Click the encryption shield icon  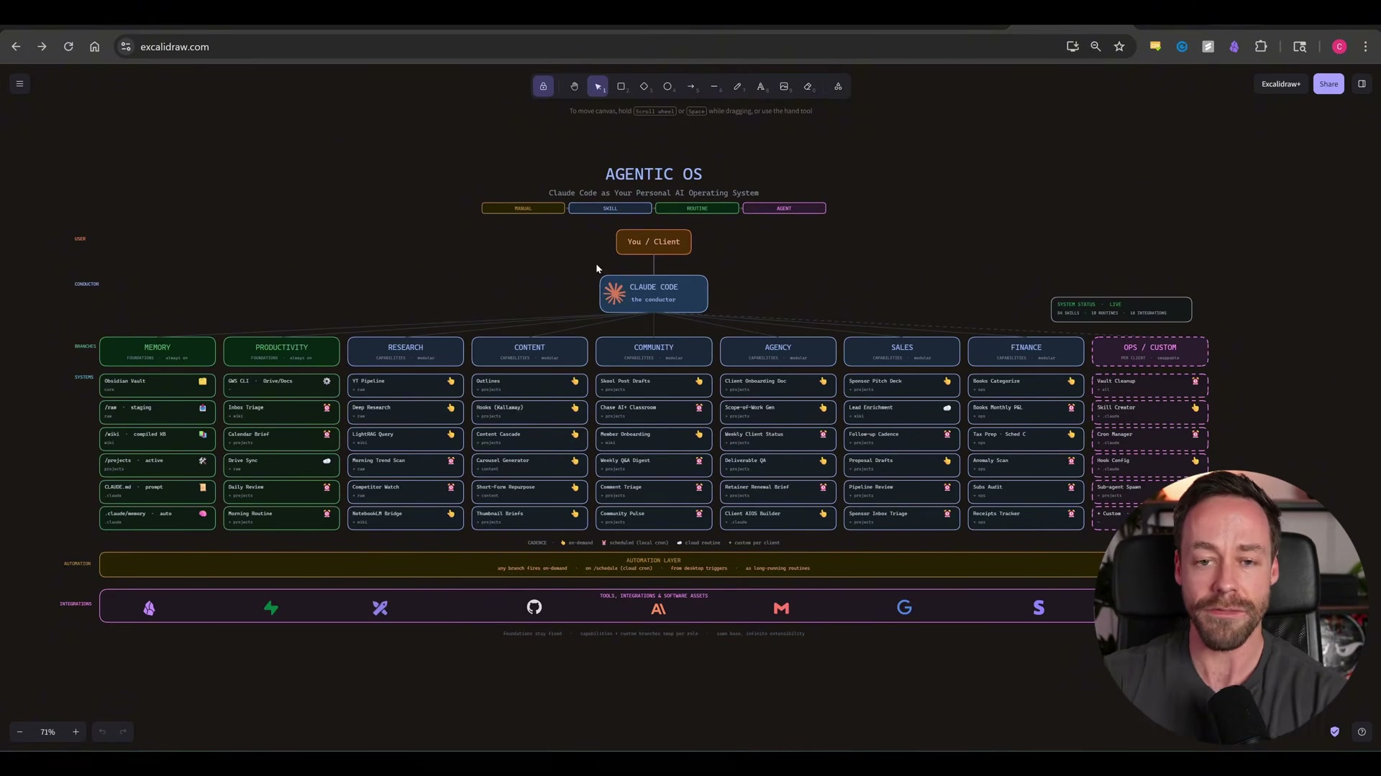coord(1335,731)
